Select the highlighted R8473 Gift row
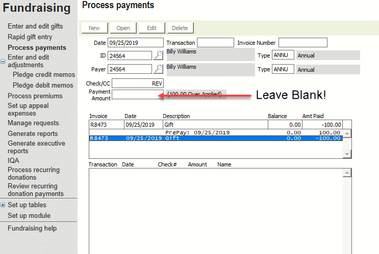 click(x=214, y=138)
